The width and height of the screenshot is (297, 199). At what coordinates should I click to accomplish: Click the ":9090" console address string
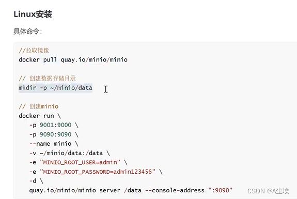(220, 190)
